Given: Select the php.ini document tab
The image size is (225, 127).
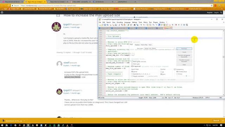Looking at the screenshot, I should [x=168, y=28].
